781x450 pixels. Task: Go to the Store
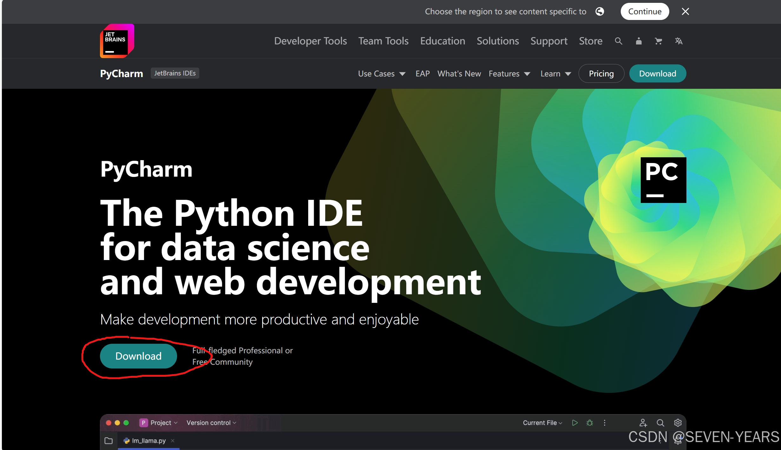[x=591, y=41]
